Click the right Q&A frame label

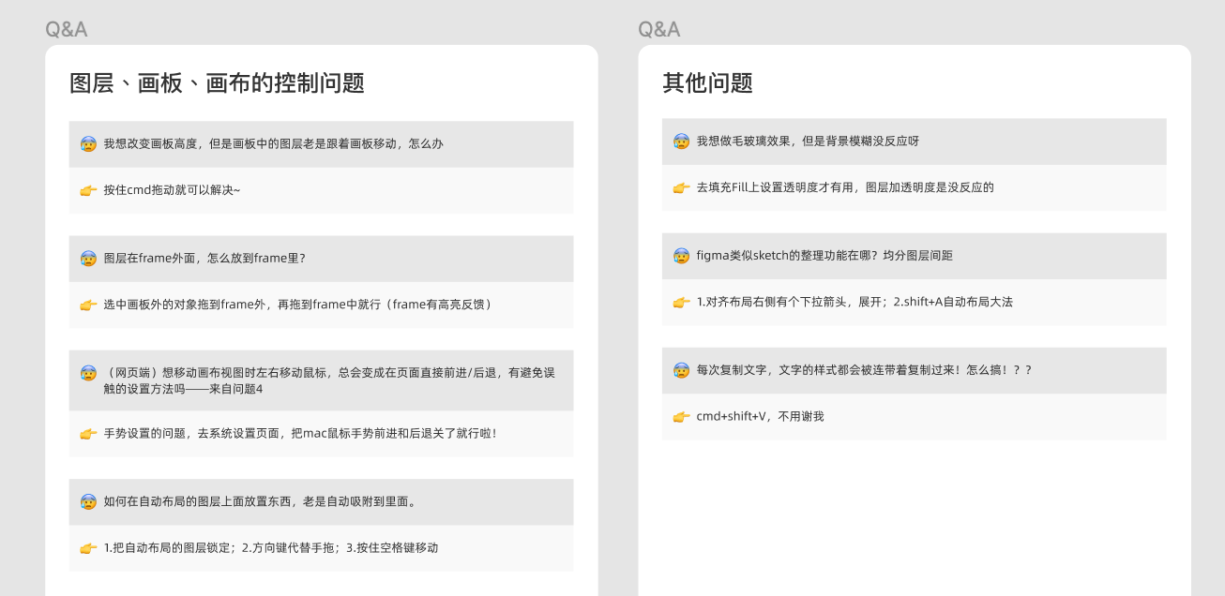coord(659,29)
